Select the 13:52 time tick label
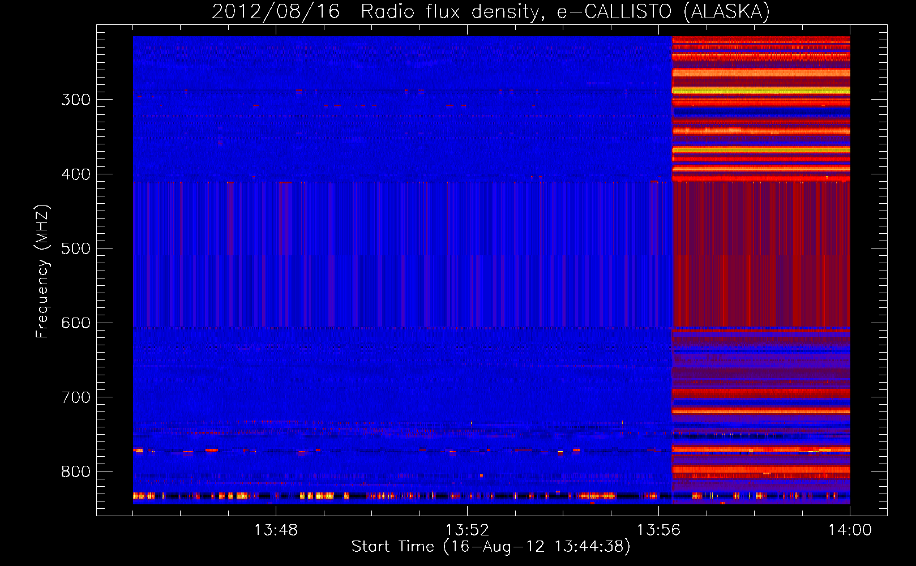916x566 pixels. [x=467, y=530]
